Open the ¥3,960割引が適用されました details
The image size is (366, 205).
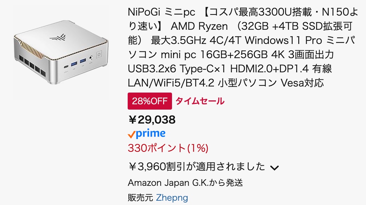tap(196, 166)
